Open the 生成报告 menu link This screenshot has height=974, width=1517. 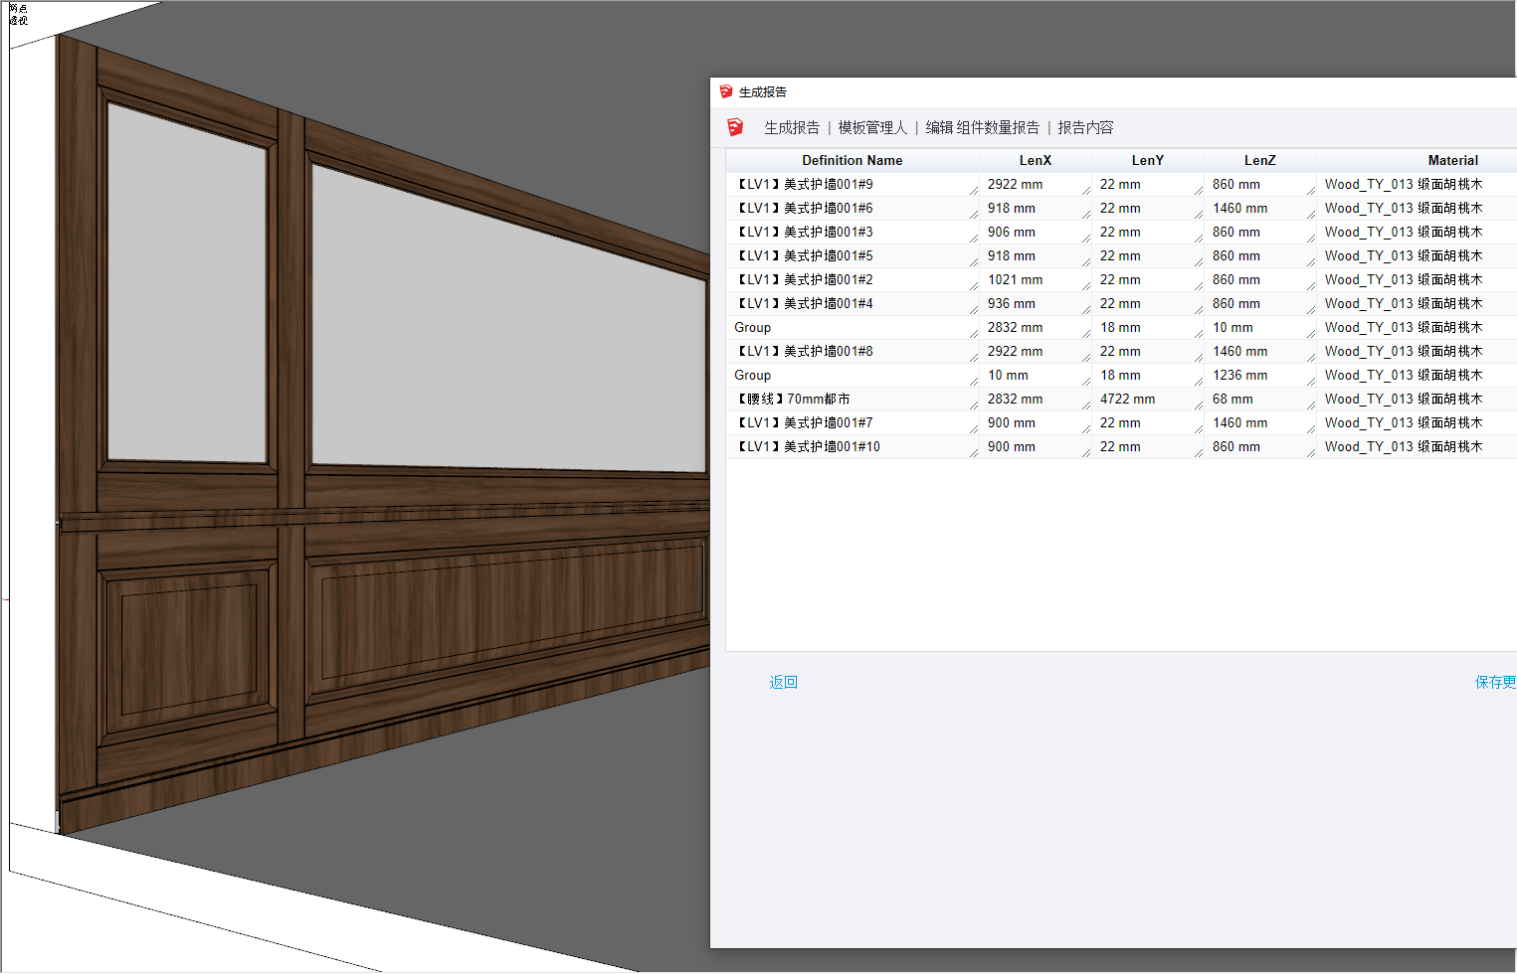pyautogui.click(x=791, y=127)
